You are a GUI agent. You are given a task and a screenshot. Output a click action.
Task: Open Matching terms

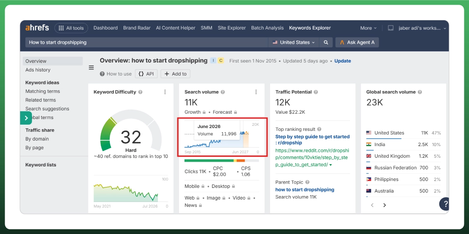coord(43,91)
